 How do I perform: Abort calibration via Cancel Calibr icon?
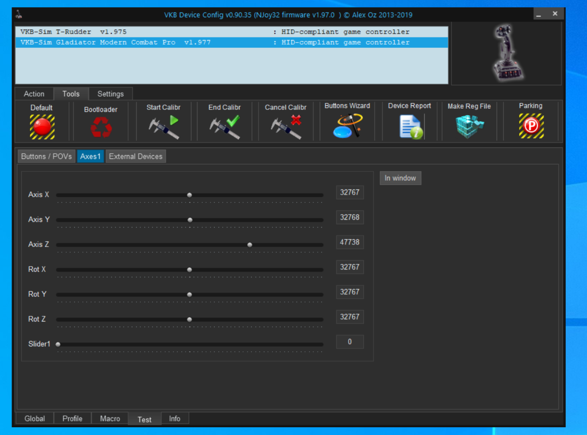tap(286, 127)
